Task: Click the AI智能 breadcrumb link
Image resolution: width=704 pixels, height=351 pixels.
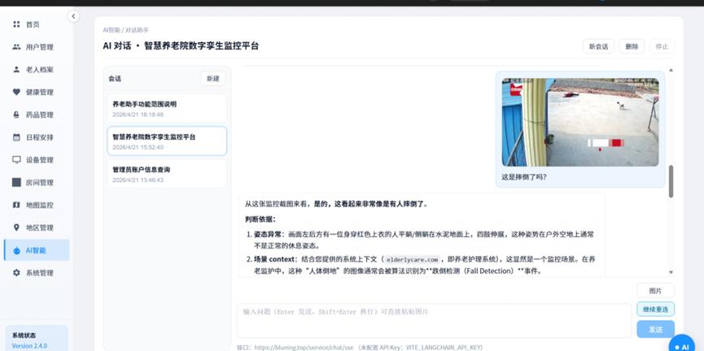Action: pos(112,30)
